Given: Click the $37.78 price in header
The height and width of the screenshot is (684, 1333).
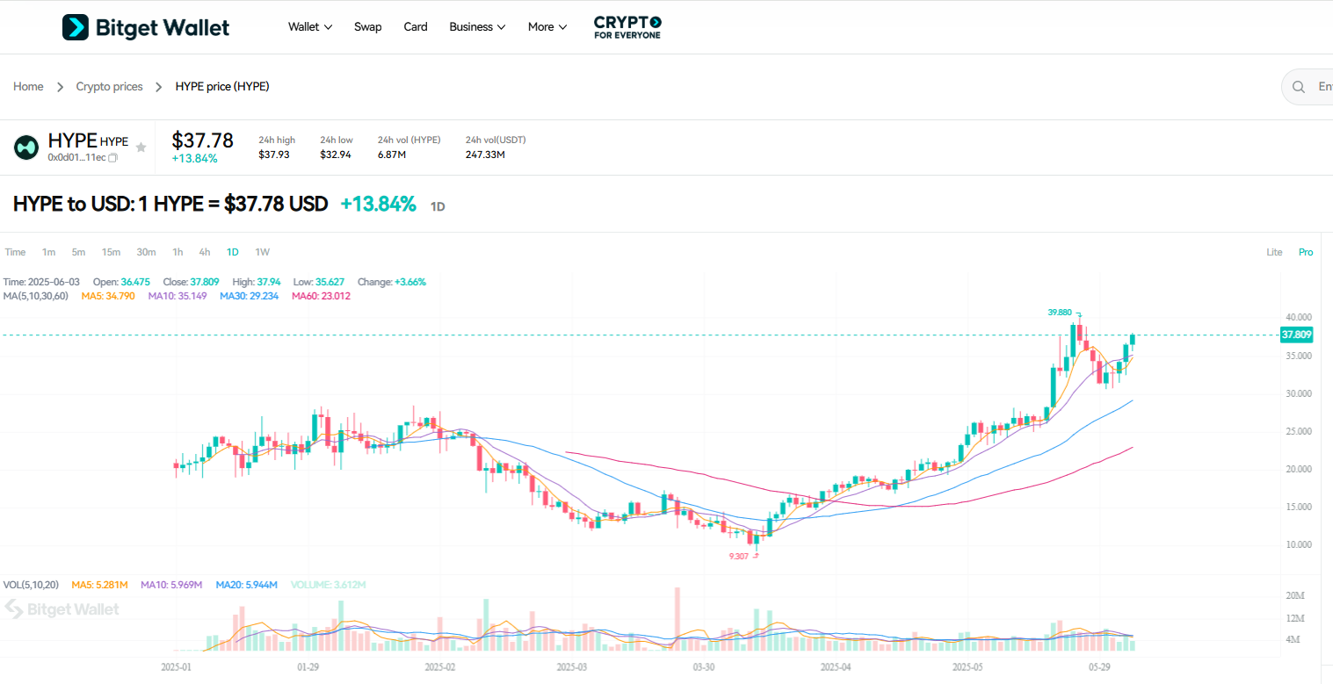Looking at the screenshot, I should (202, 140).
